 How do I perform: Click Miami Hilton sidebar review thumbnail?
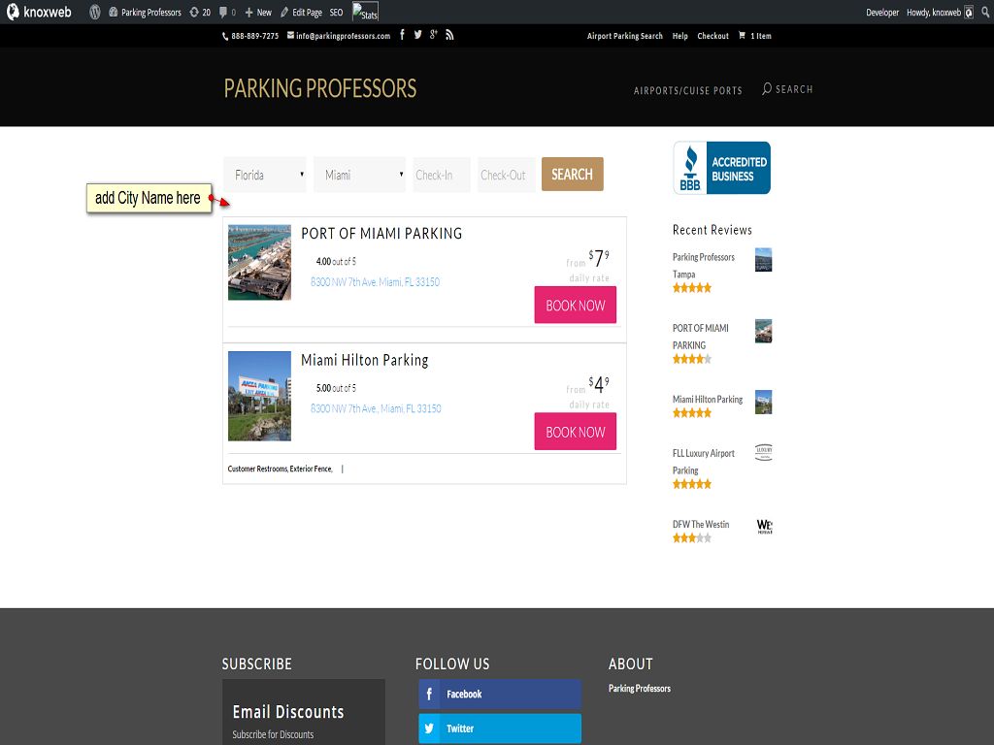click(763, 403)
